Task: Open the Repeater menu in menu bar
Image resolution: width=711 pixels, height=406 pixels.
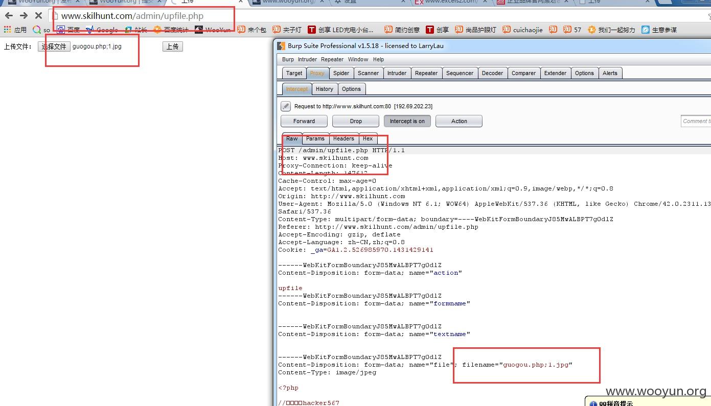Action: point(332,59)
